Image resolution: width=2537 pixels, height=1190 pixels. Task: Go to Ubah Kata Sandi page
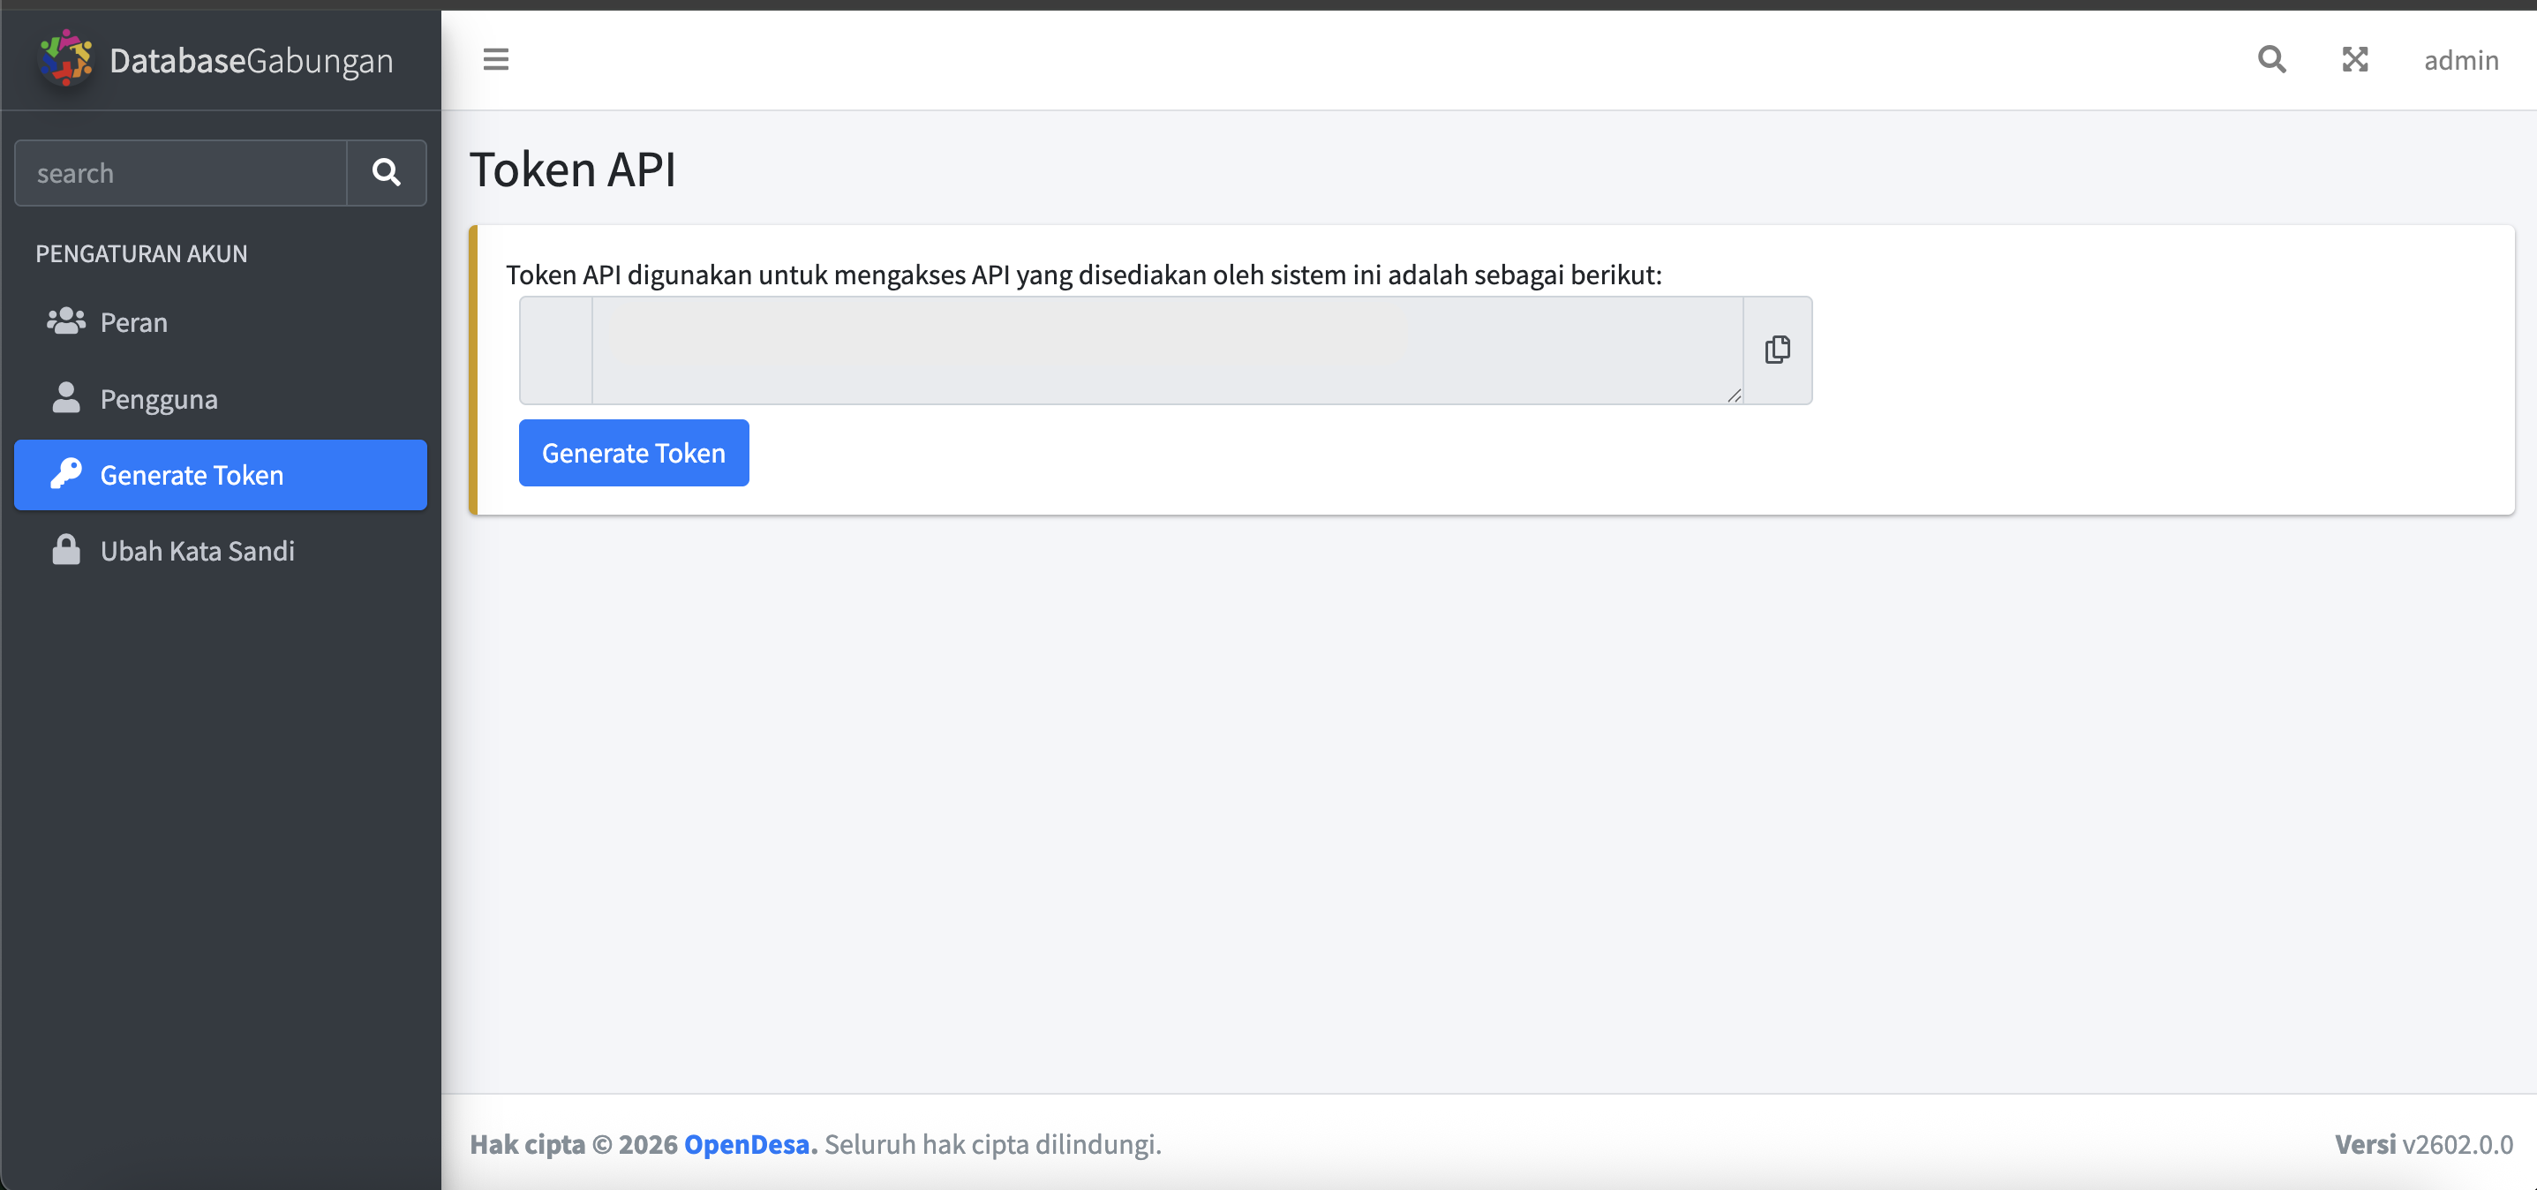pyautogui.click(x=197, y=551)
